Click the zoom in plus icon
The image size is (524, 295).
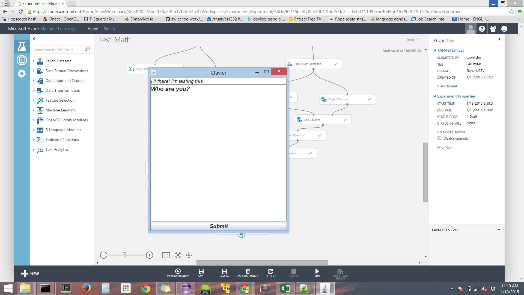pyautogui.click(x=149, y=255)
